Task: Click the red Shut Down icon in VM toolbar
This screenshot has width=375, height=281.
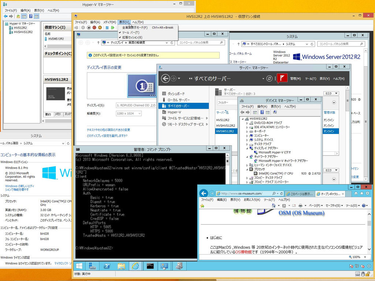Action: (x=94, y=28)
